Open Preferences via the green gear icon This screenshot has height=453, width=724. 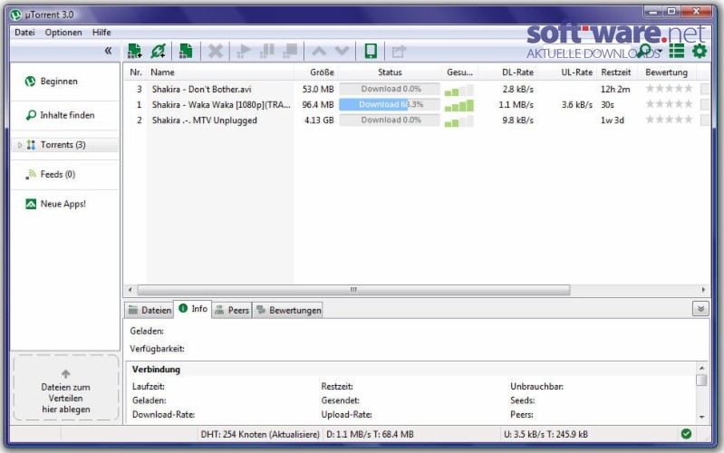[x=700, y=51]
